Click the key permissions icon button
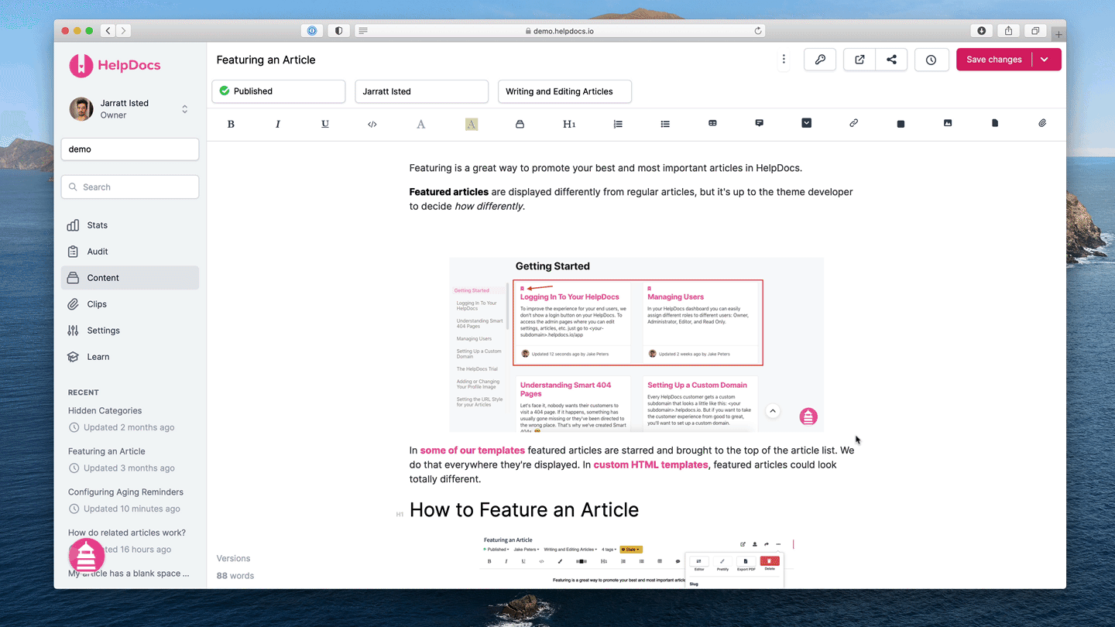This screenshot has width=1115, height=627. tap(820, 60)
